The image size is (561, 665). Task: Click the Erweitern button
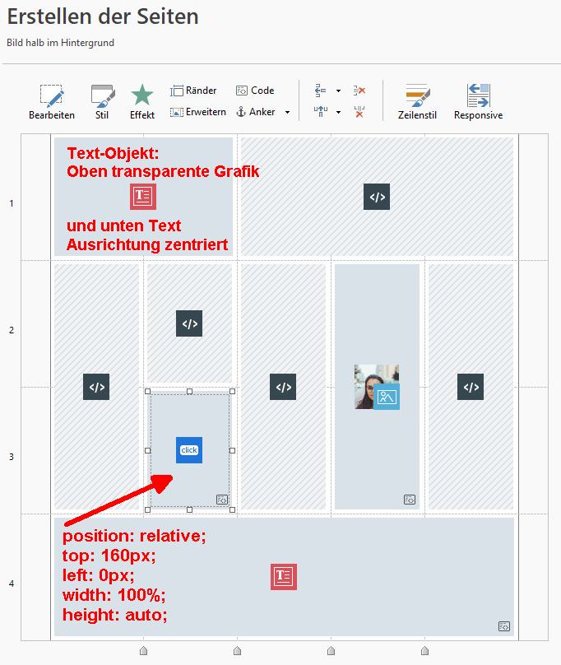click(197, 112)
